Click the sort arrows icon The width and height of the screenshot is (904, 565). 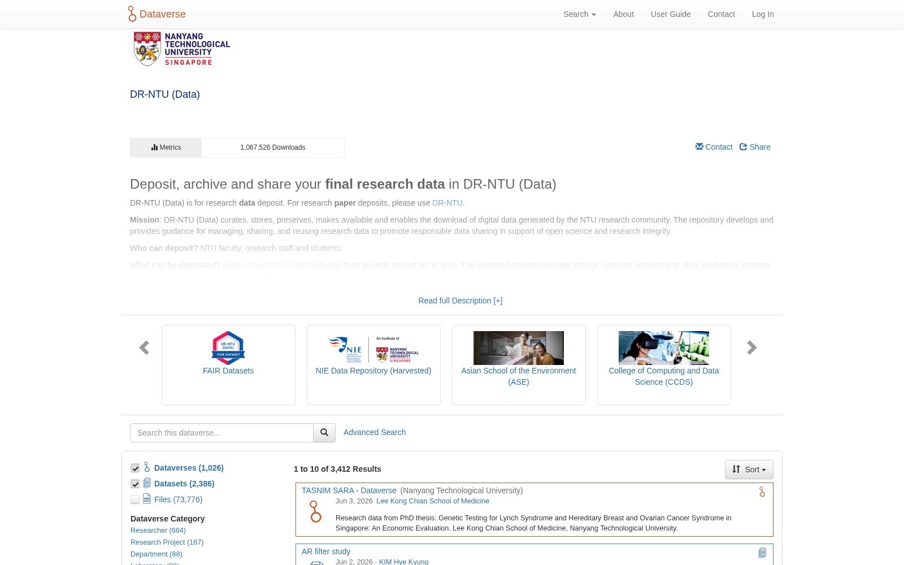pyautogui.click(x=736, y=469)
